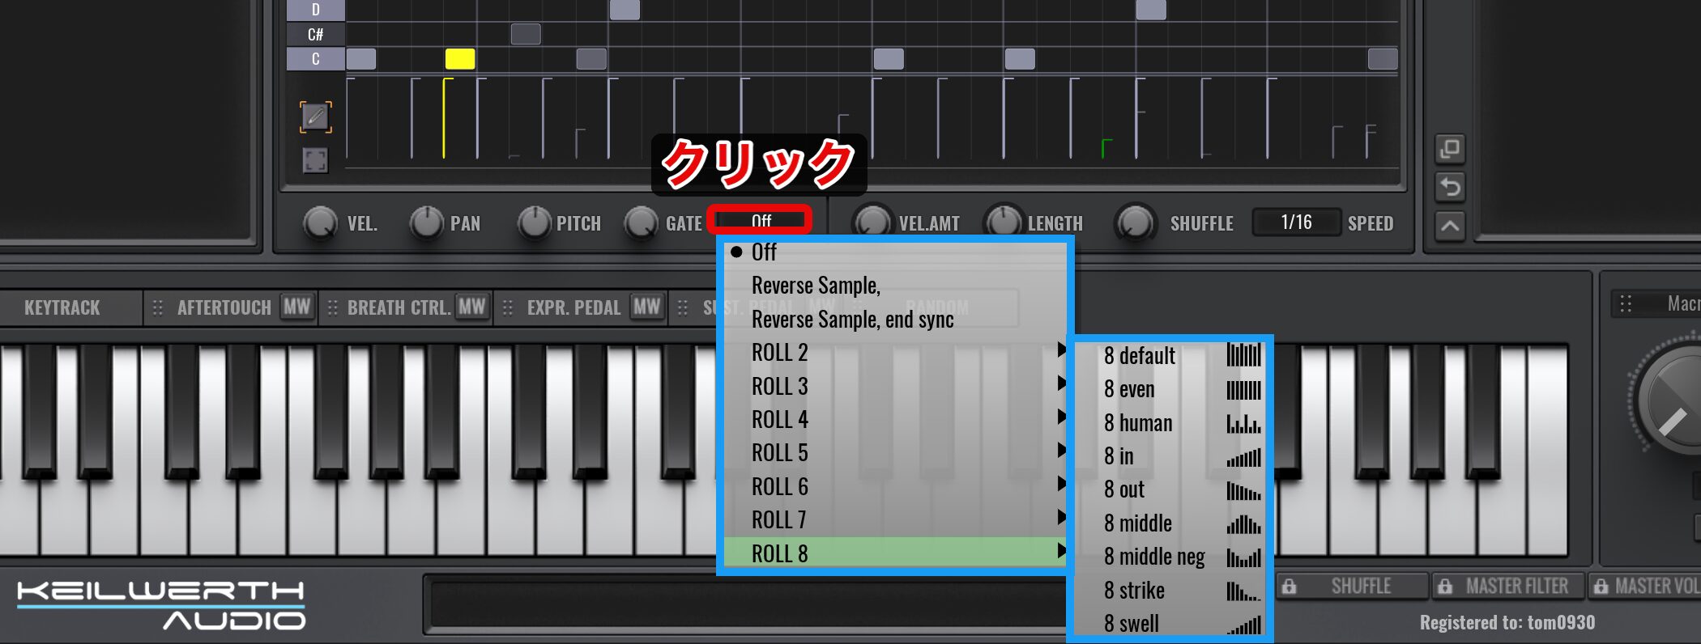Click the C note row label
The width and height of the screenshot is (1701, 644).
pos(316,59)
